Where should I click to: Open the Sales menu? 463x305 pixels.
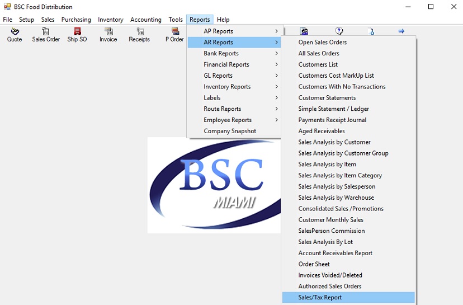tap(48, 20)
